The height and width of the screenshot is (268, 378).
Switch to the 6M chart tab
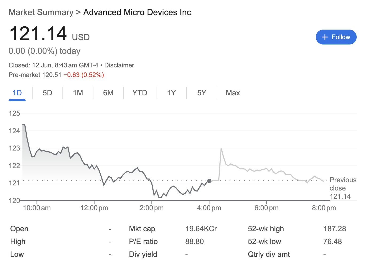tap(108, 93)
